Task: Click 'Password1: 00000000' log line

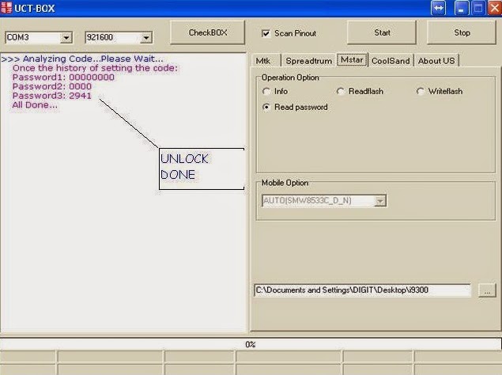Action: tap(63, 78)
